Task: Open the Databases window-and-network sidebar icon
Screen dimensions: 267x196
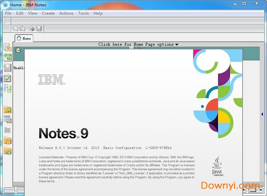Action: click(x=8, y=119)
